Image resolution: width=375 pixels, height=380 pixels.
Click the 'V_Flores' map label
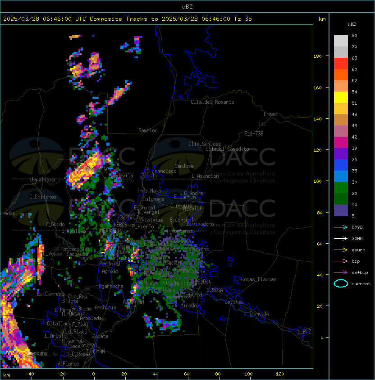click(68, 364)
